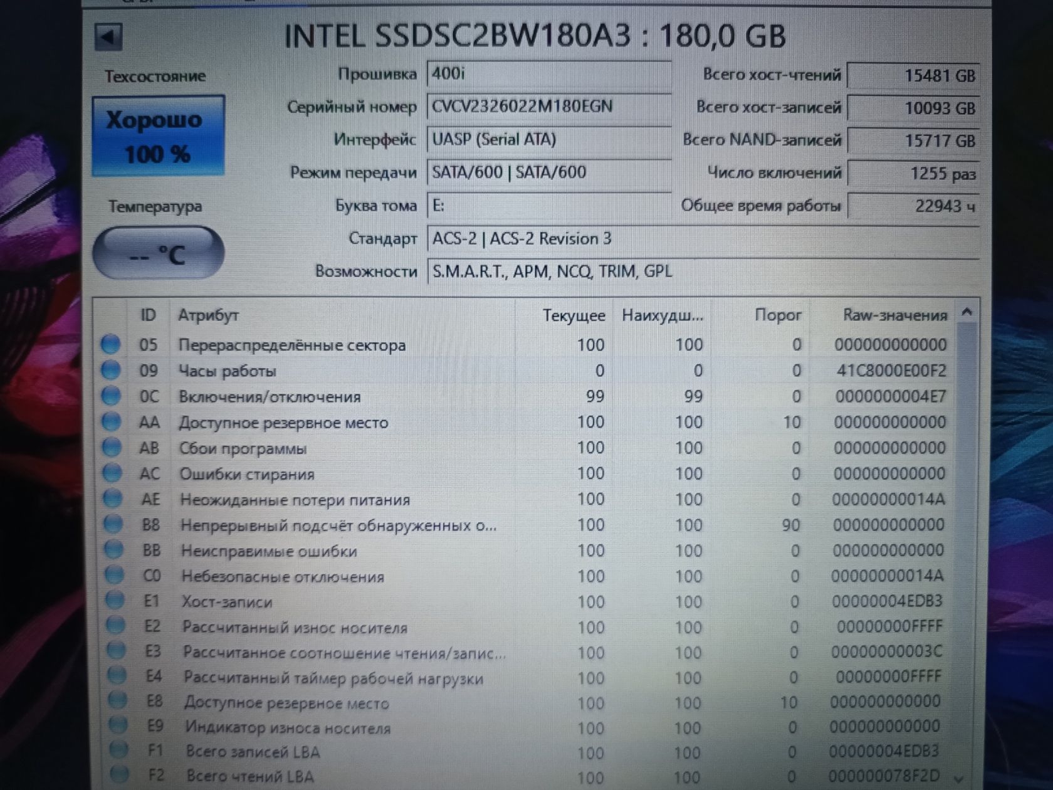Click the features text S.M.A.R.T., APM, NCQ, TRIM, GPL
Viewport: 1053px width, 790px height.
click(x=552, y=271)
